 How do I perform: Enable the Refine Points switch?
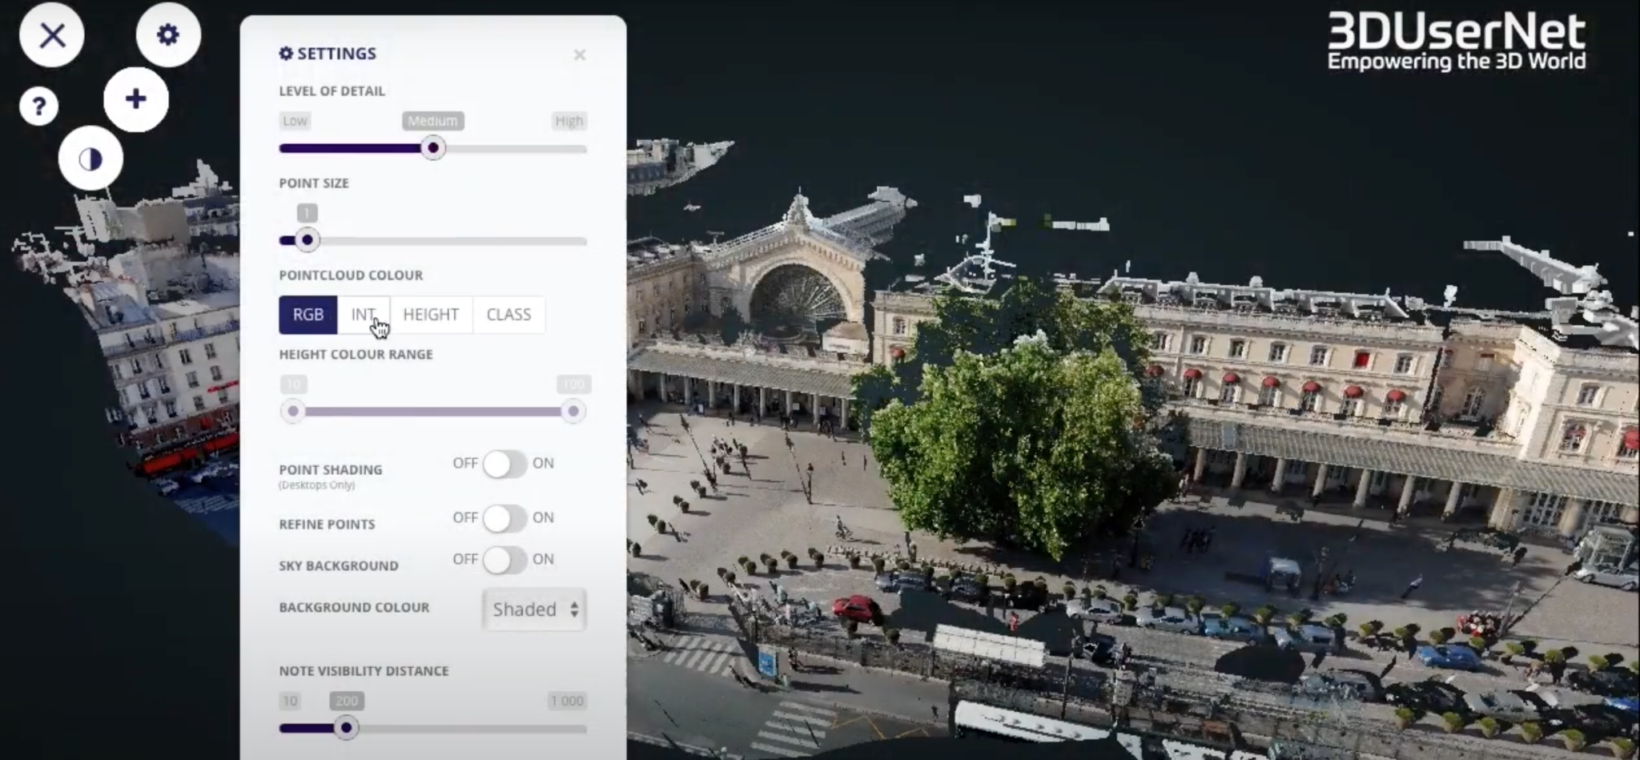[504, 518]
